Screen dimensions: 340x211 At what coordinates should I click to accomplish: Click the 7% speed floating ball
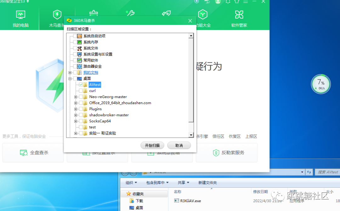321,84
